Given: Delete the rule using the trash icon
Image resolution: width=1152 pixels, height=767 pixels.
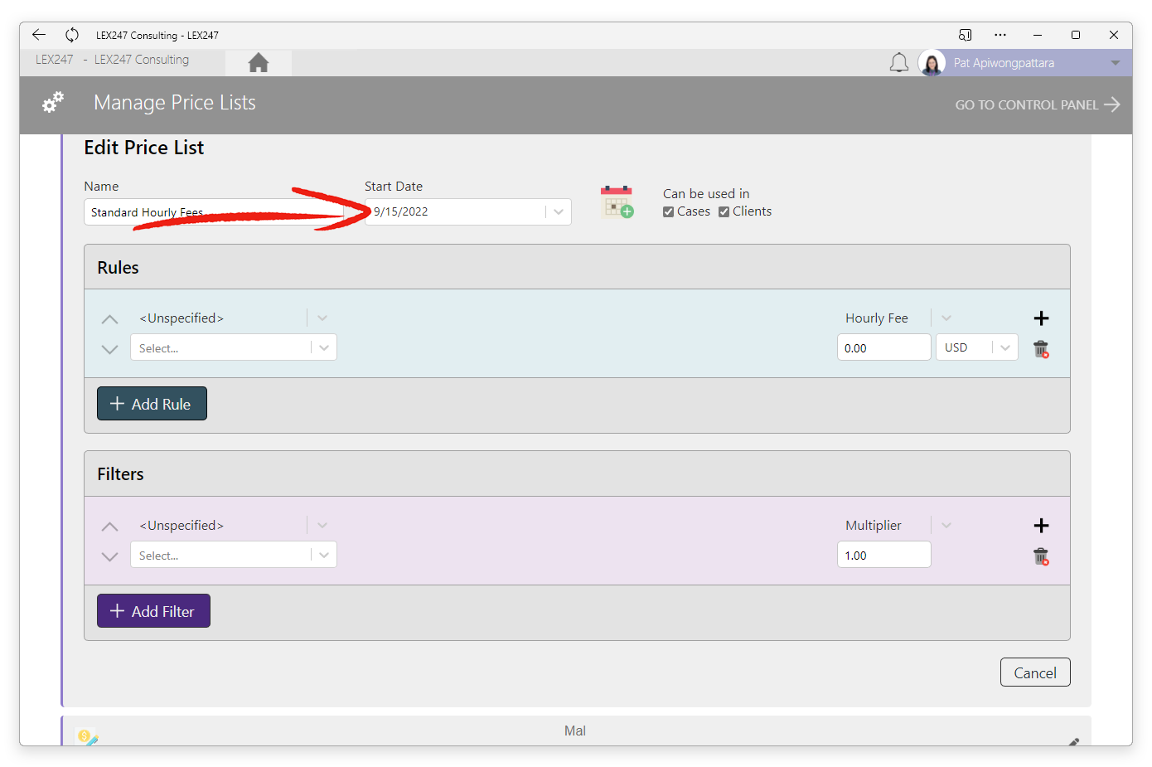Looking at the screenshot, I should pos(1041,349).
